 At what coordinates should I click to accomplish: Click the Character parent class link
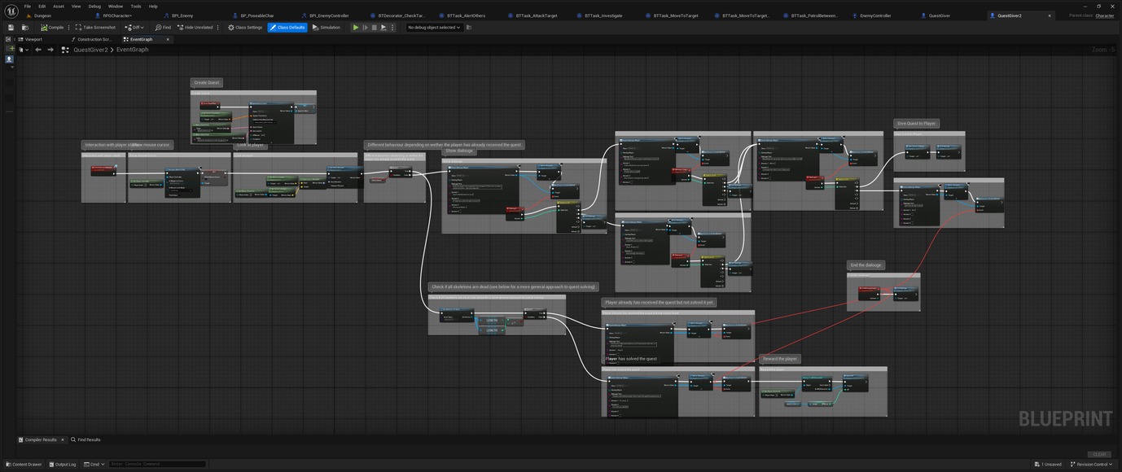(1105, 15)
